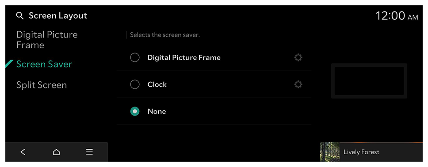This screenshot has width=428, height=167.
Task: Select the None radio button
Action: pos(135,111)
